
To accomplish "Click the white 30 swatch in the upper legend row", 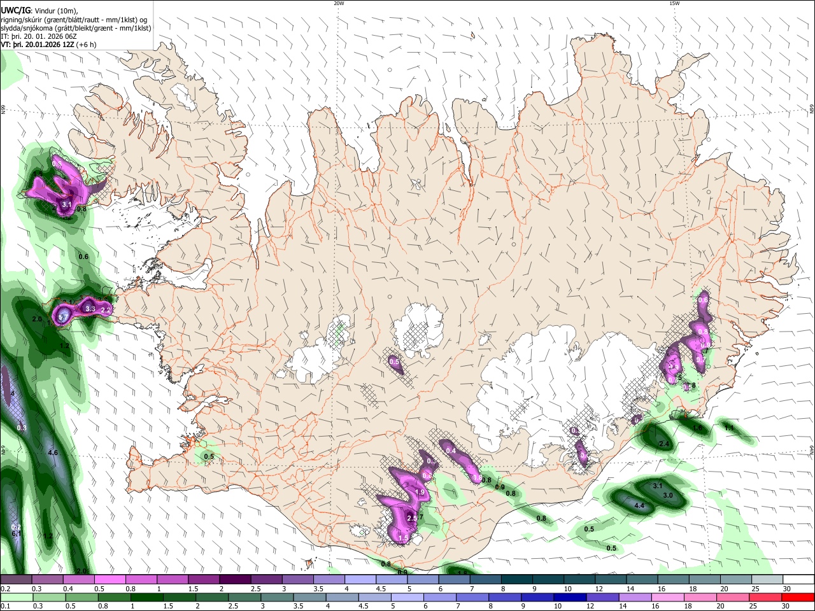I will [x=799, y=580].
